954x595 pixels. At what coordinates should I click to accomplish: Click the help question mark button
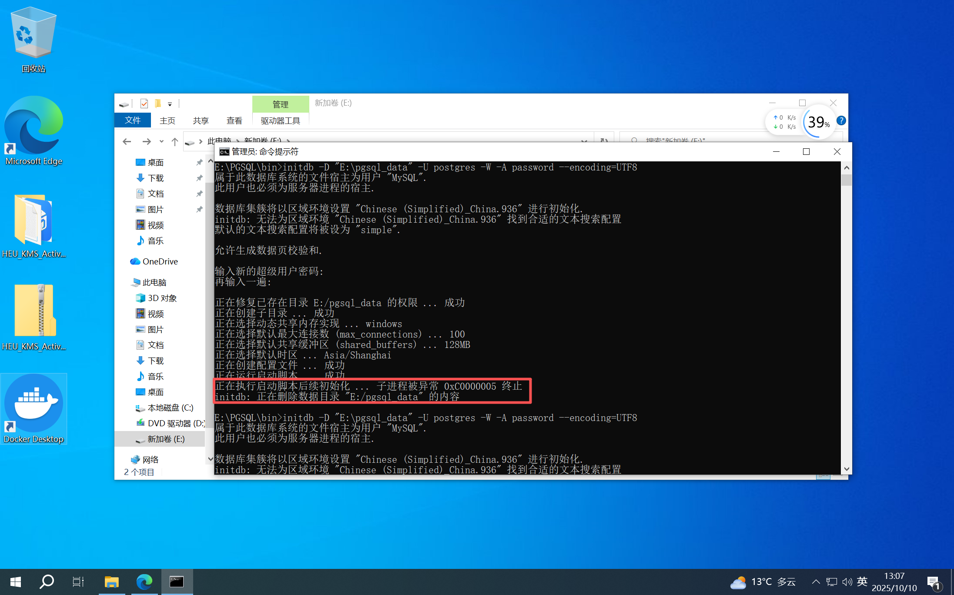(x=841, y=120)
